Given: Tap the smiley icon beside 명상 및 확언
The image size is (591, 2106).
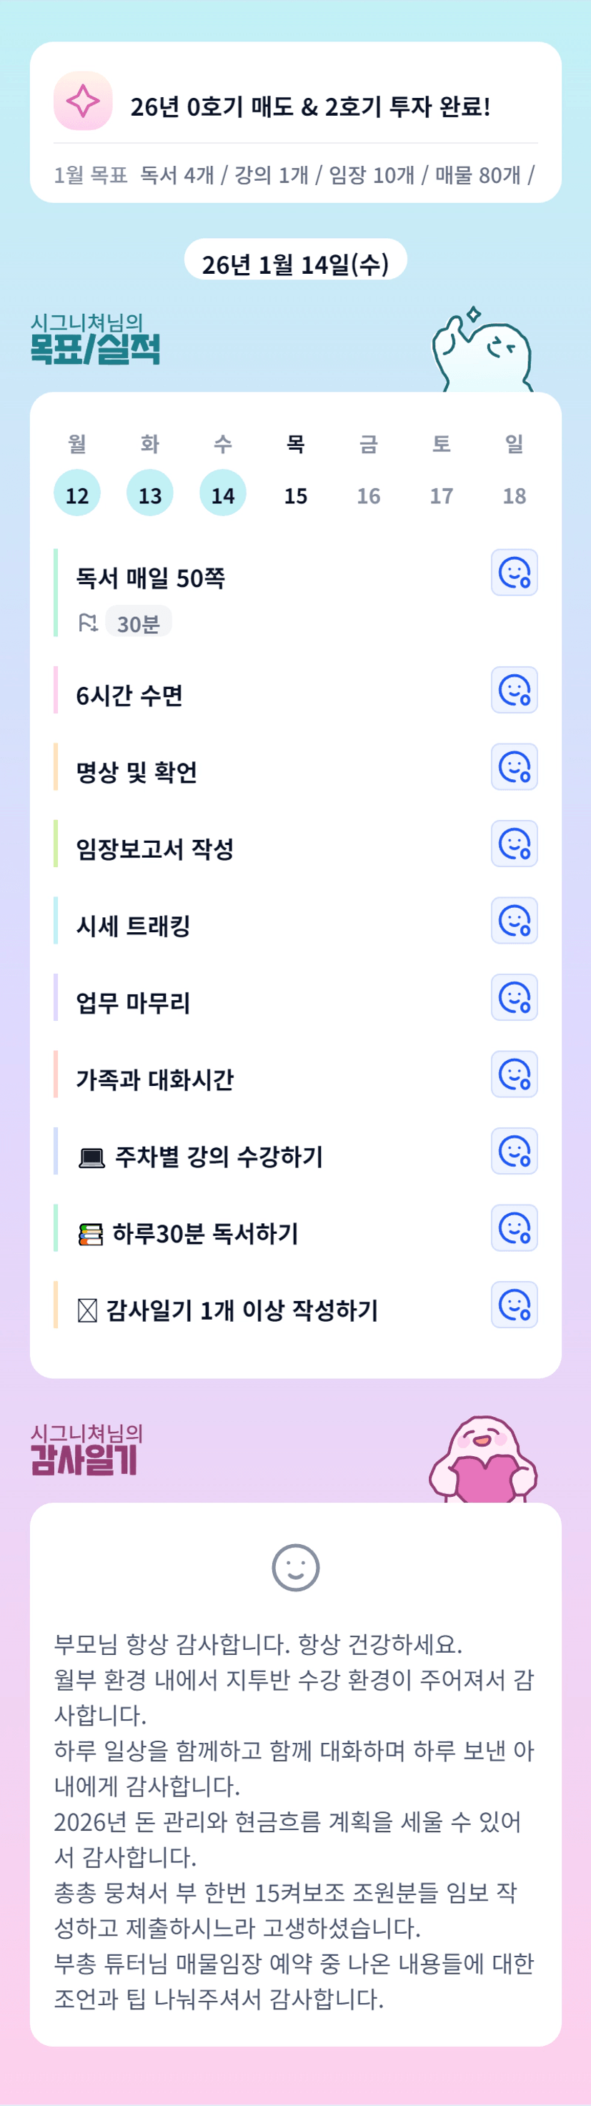Looking at the screenshot, I should tap(514, 767).
